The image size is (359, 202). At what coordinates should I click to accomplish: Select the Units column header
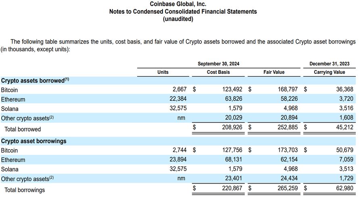click(x=163, y=72)
